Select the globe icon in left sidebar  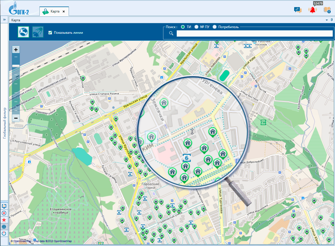tap(4, 227)
